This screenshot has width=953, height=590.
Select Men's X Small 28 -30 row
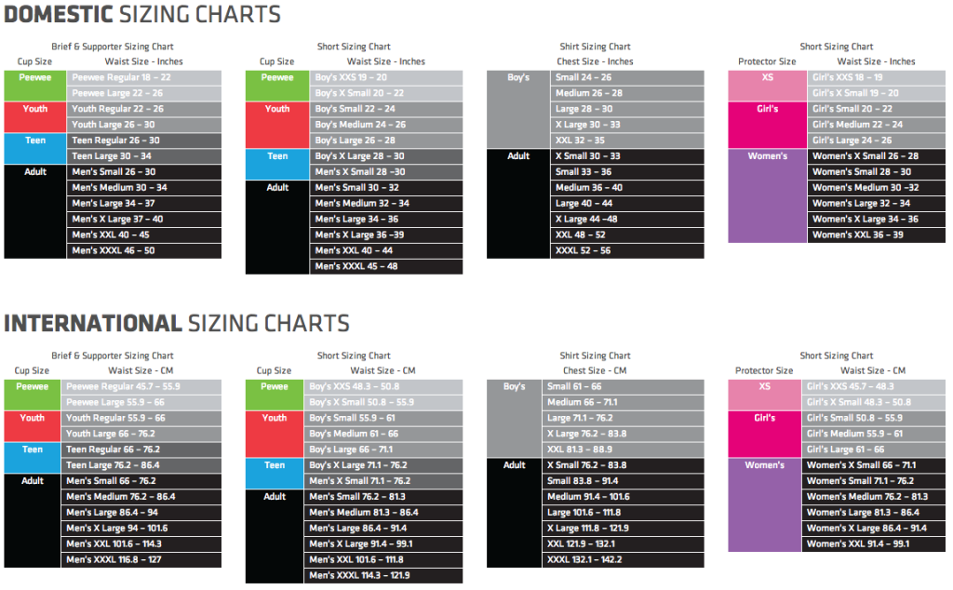386,172
